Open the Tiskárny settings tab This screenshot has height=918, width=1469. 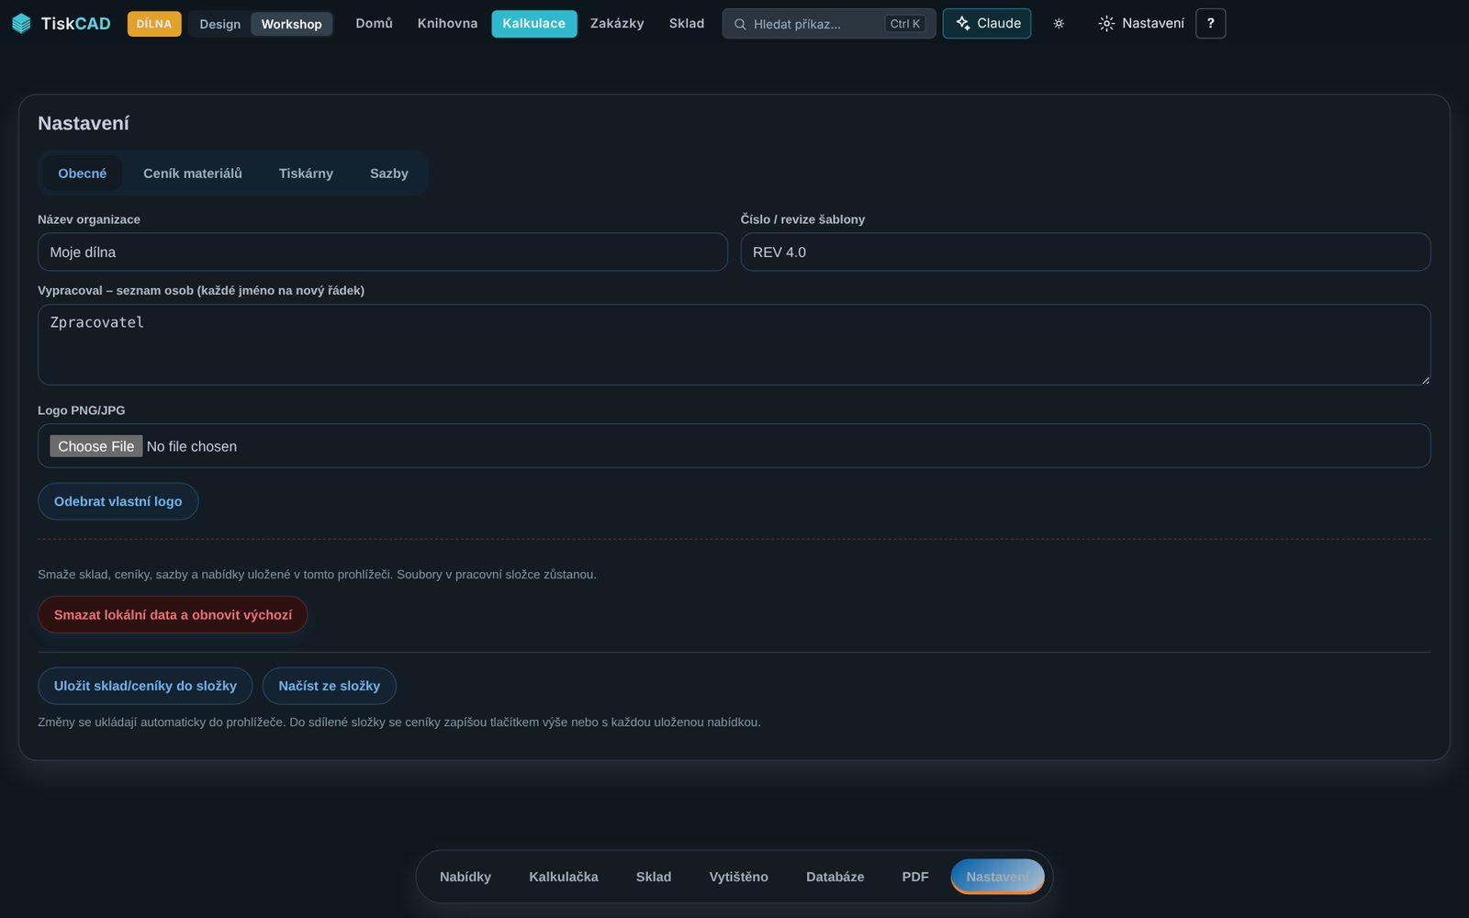click(306, 174)
